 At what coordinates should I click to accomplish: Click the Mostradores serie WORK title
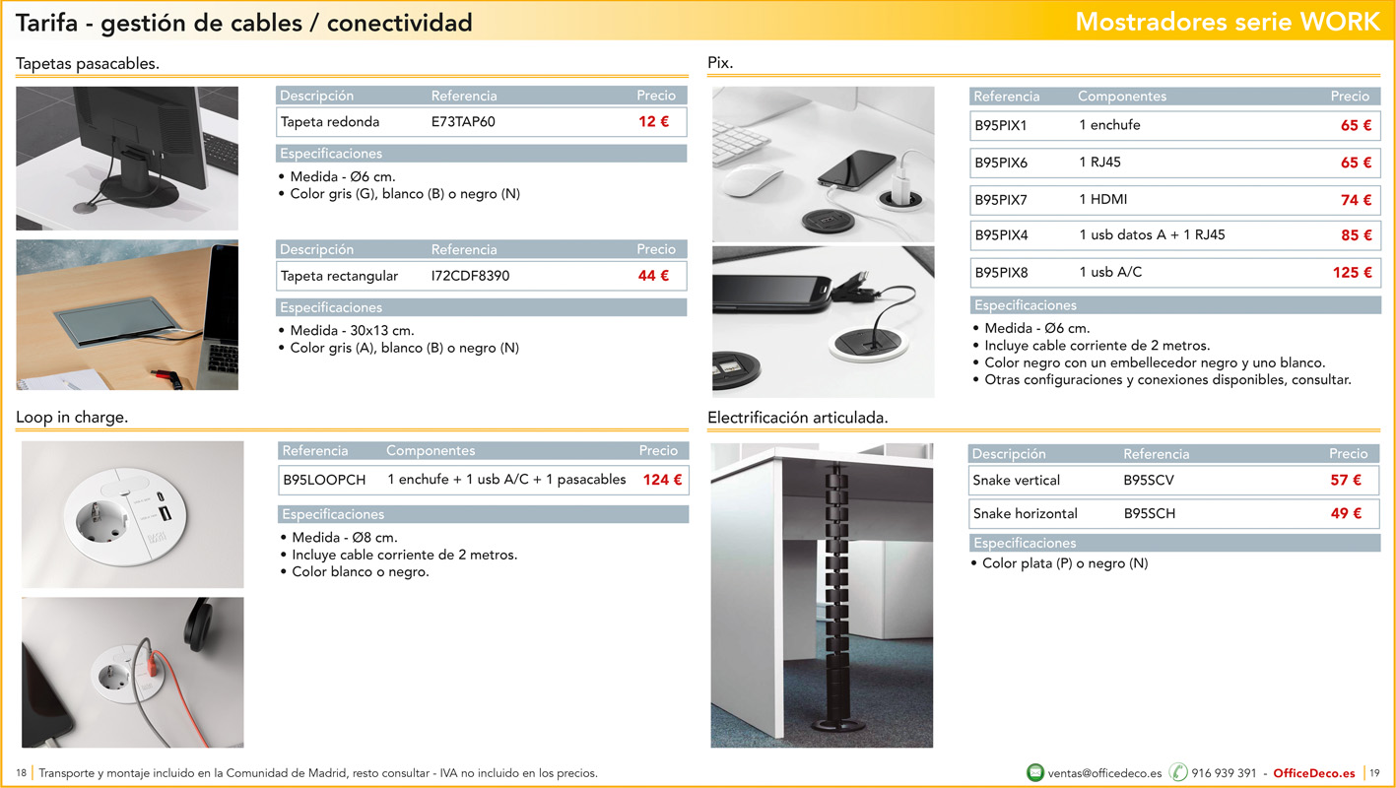[x=1227, y=22]
